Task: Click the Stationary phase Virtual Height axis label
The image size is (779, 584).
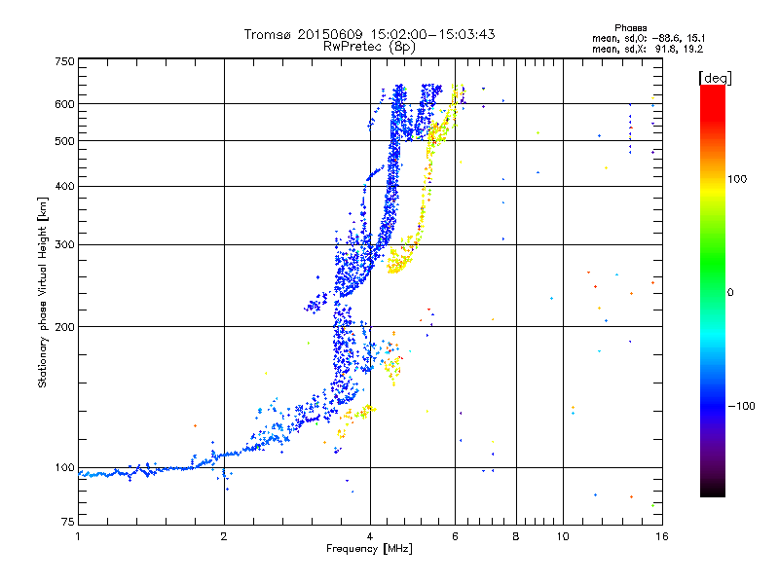Action: (43, 292)
